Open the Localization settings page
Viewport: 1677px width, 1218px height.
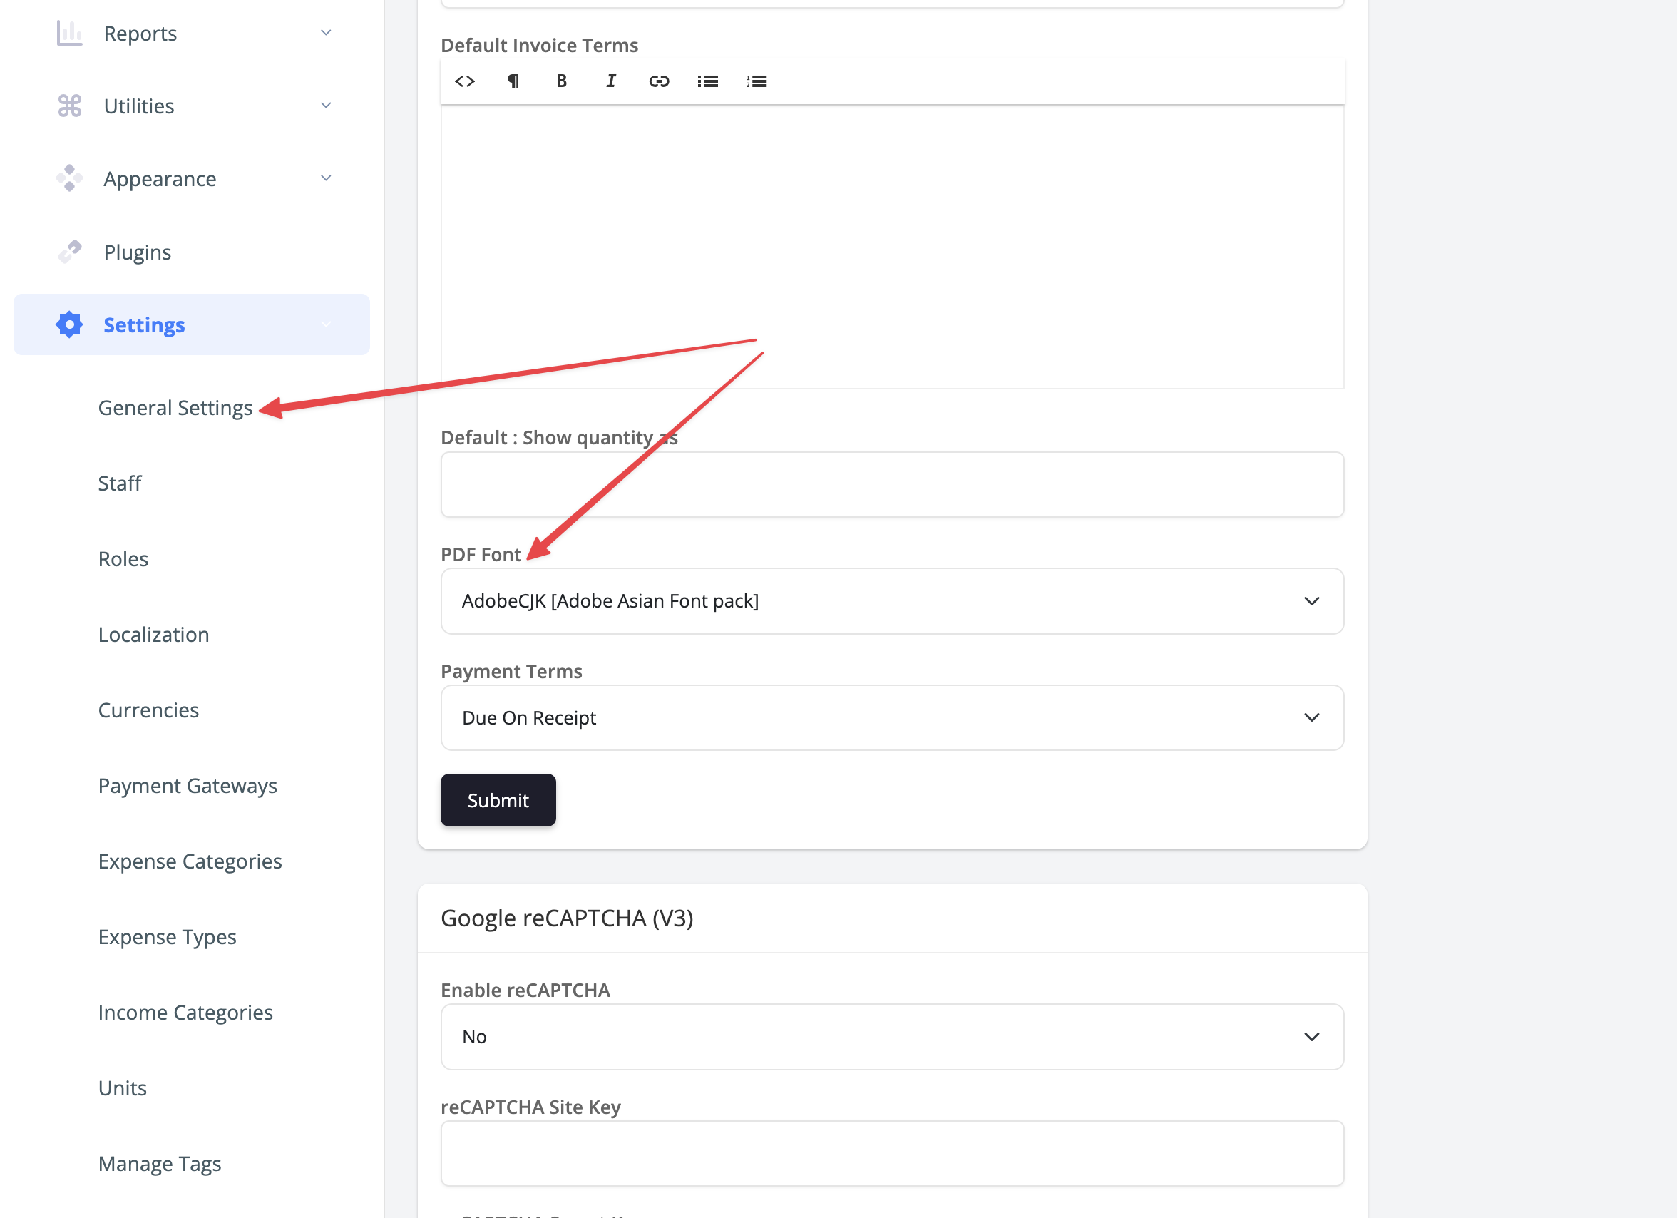click(x=154, y=635)
